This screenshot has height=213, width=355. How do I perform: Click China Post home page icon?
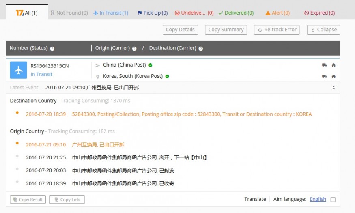(x=333, y=65)
